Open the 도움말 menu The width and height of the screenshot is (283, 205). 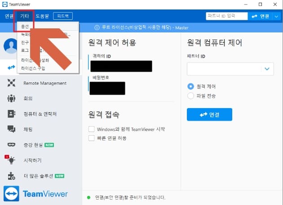coord(42,16)
